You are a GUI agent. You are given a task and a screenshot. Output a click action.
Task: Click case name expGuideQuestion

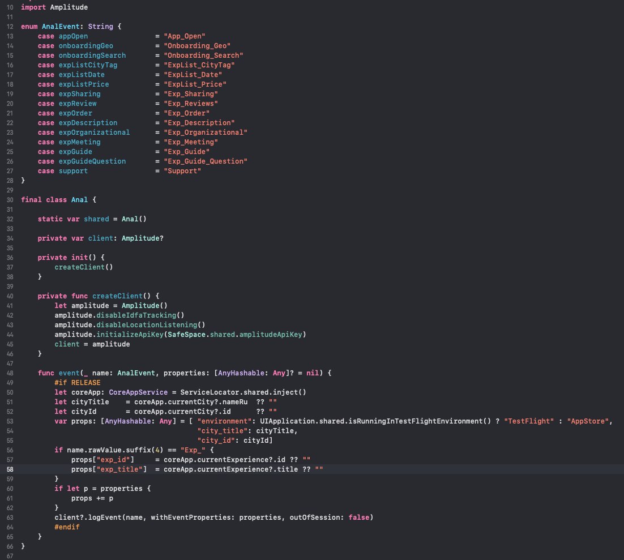pyautogui.click(x=92, y=161)
